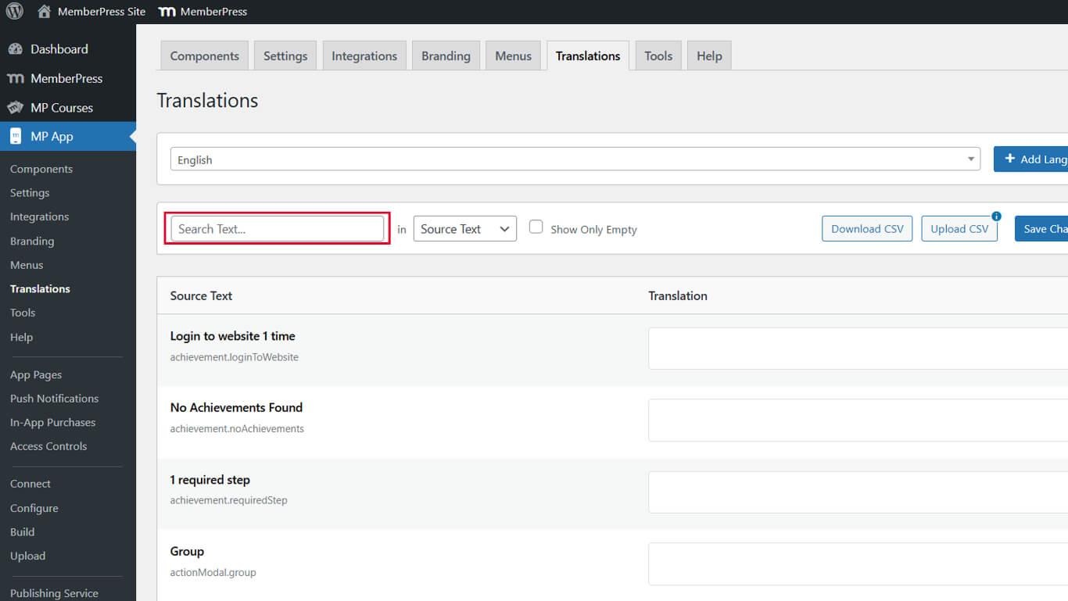The height and width of the screenshot is (601, 1068).
Task: Click inside the Search Text field
Action: point(277,228)
